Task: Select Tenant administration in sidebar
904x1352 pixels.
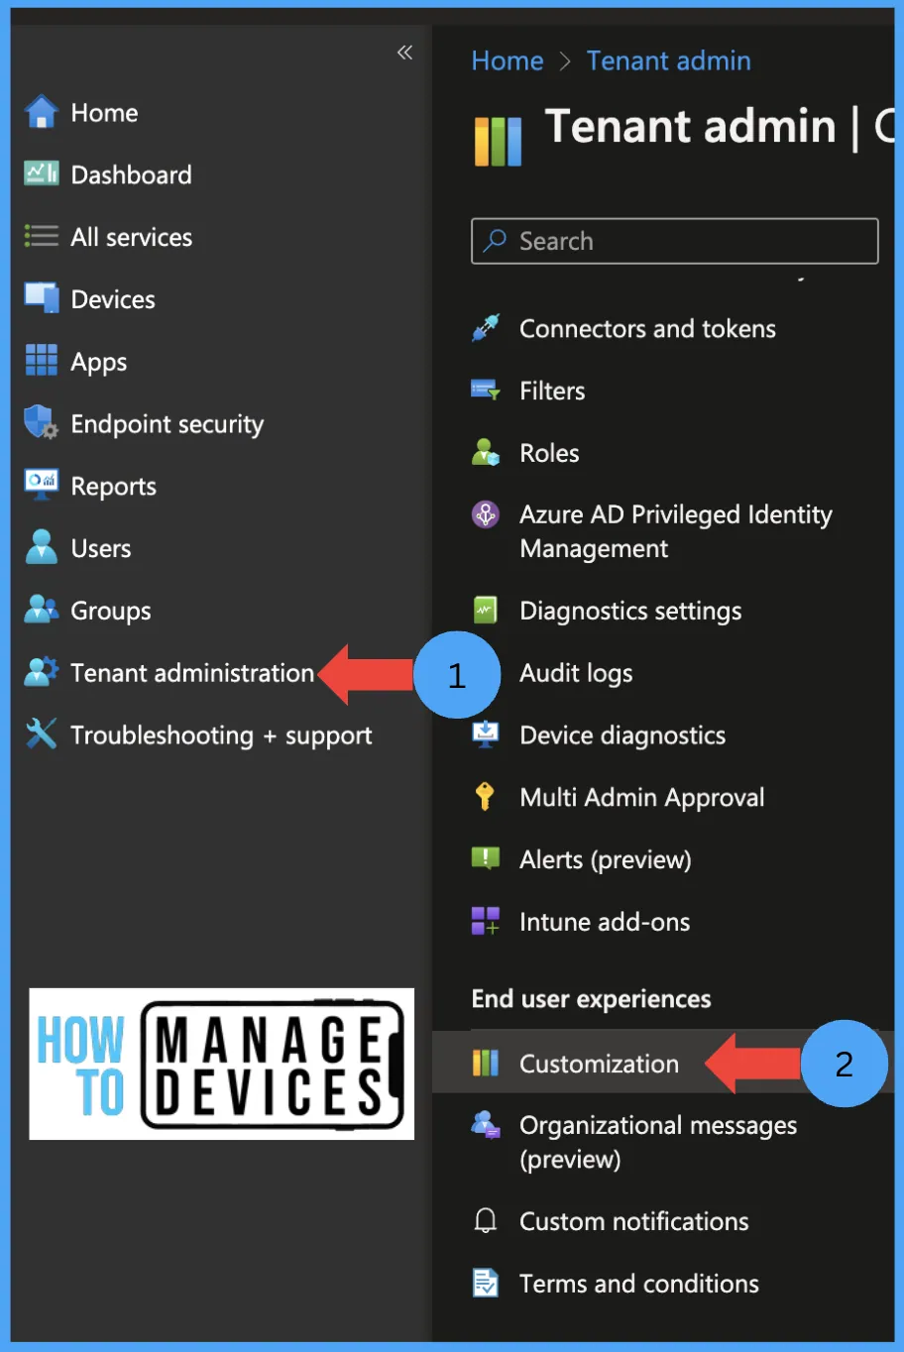Action: [192, 673]
